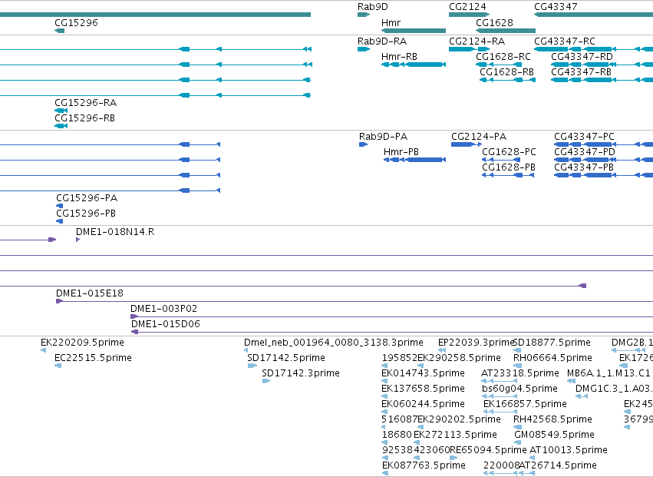Click the Rab9D-PA protein label
This screenshot has height=477, width=653.
point(383,137)
